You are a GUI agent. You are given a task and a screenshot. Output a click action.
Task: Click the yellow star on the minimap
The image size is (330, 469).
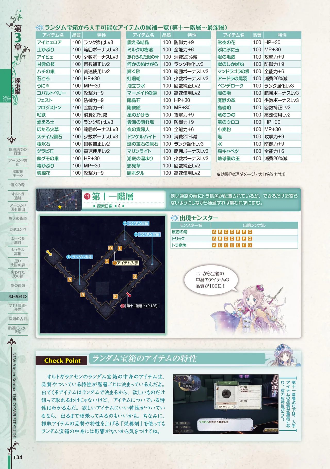60,207
